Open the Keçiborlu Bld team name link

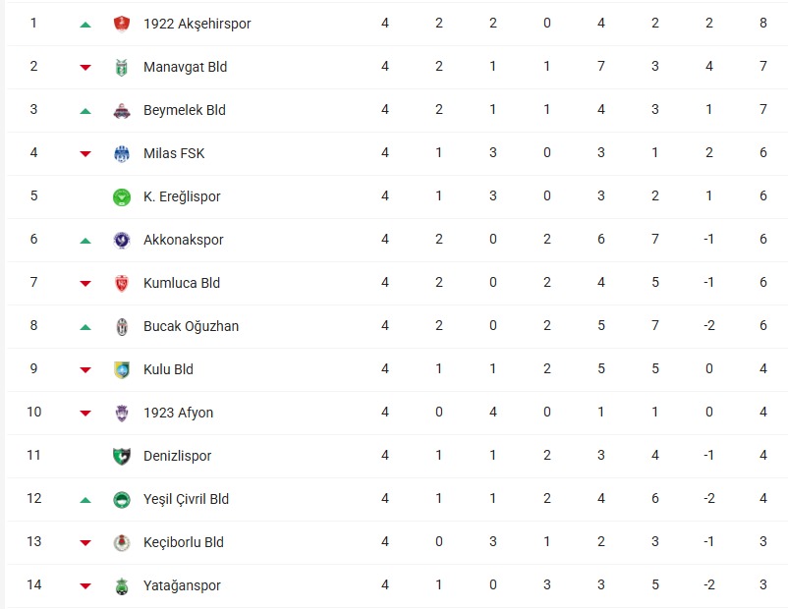pyautogui.click(x=184, y=542)
